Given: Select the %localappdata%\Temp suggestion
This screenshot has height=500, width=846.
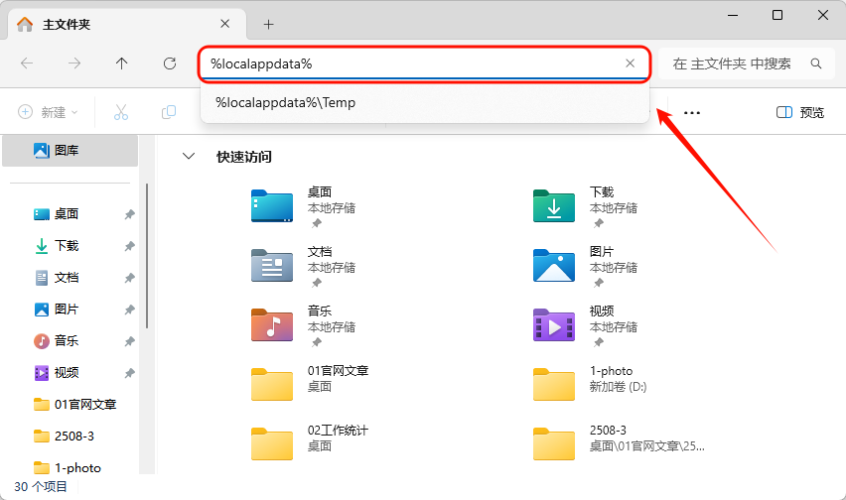Looking at the screenshot, I should [286, 102].
